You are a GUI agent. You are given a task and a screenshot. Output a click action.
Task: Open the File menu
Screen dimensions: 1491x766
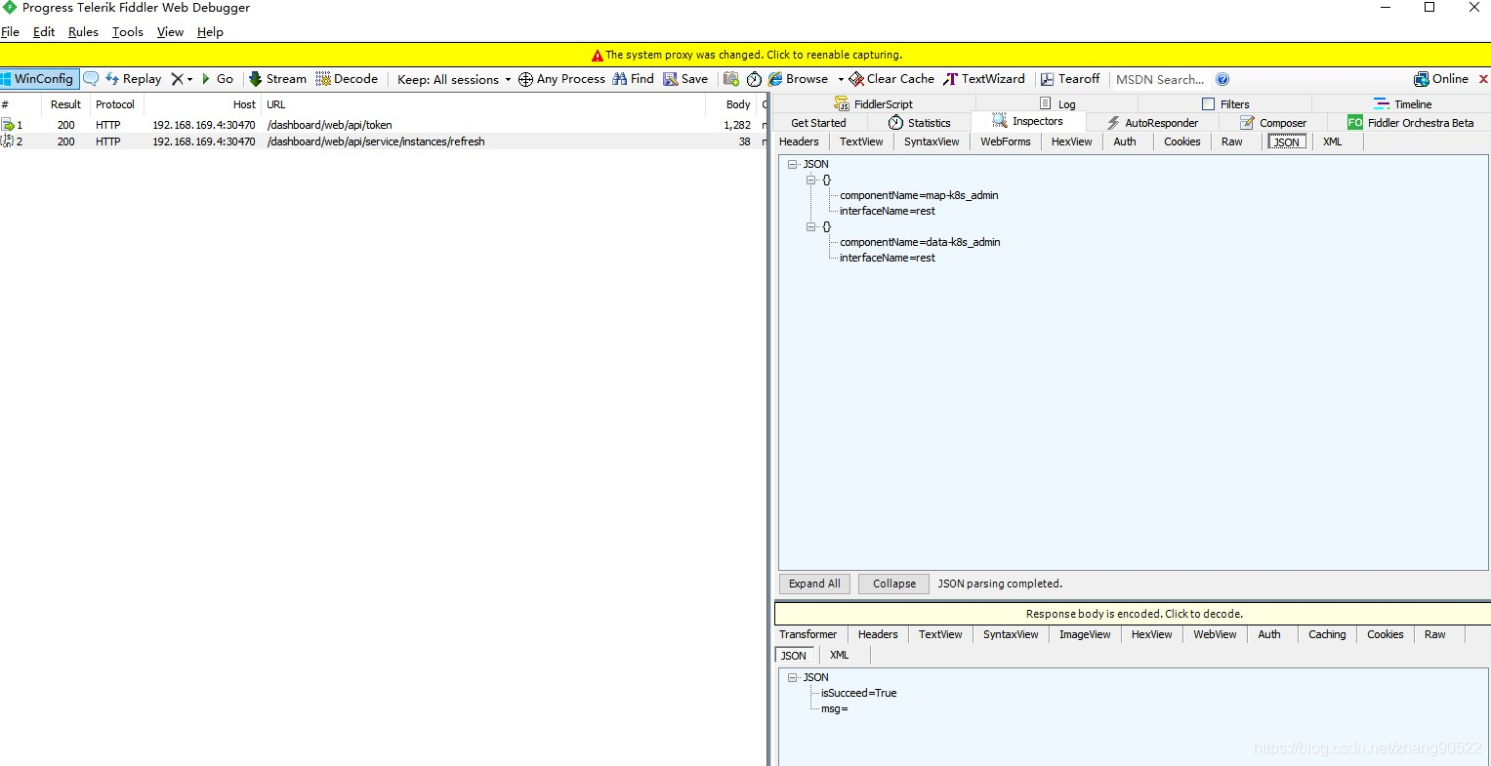(x=10, y=31)
